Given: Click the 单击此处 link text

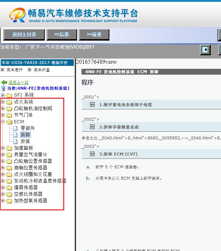Looking at the screenshot, I should (90, 138).
